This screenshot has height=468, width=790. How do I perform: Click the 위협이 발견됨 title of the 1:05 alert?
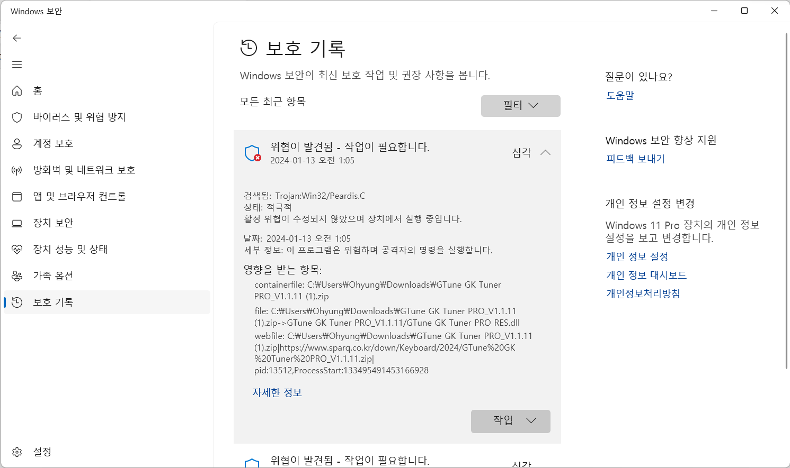[350, 147]
